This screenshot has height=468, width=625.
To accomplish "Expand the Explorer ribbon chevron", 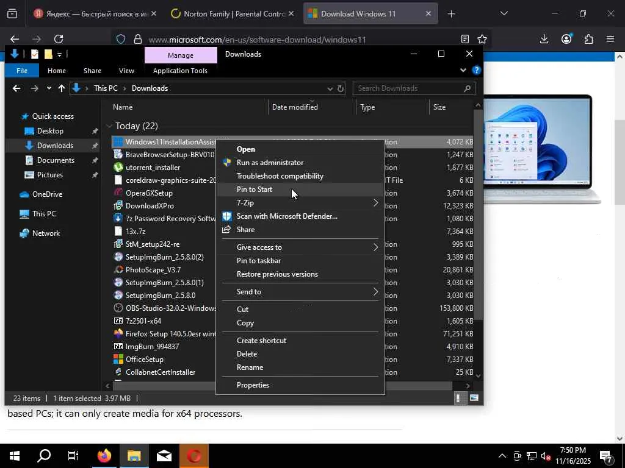I will [x=463, y=71].
